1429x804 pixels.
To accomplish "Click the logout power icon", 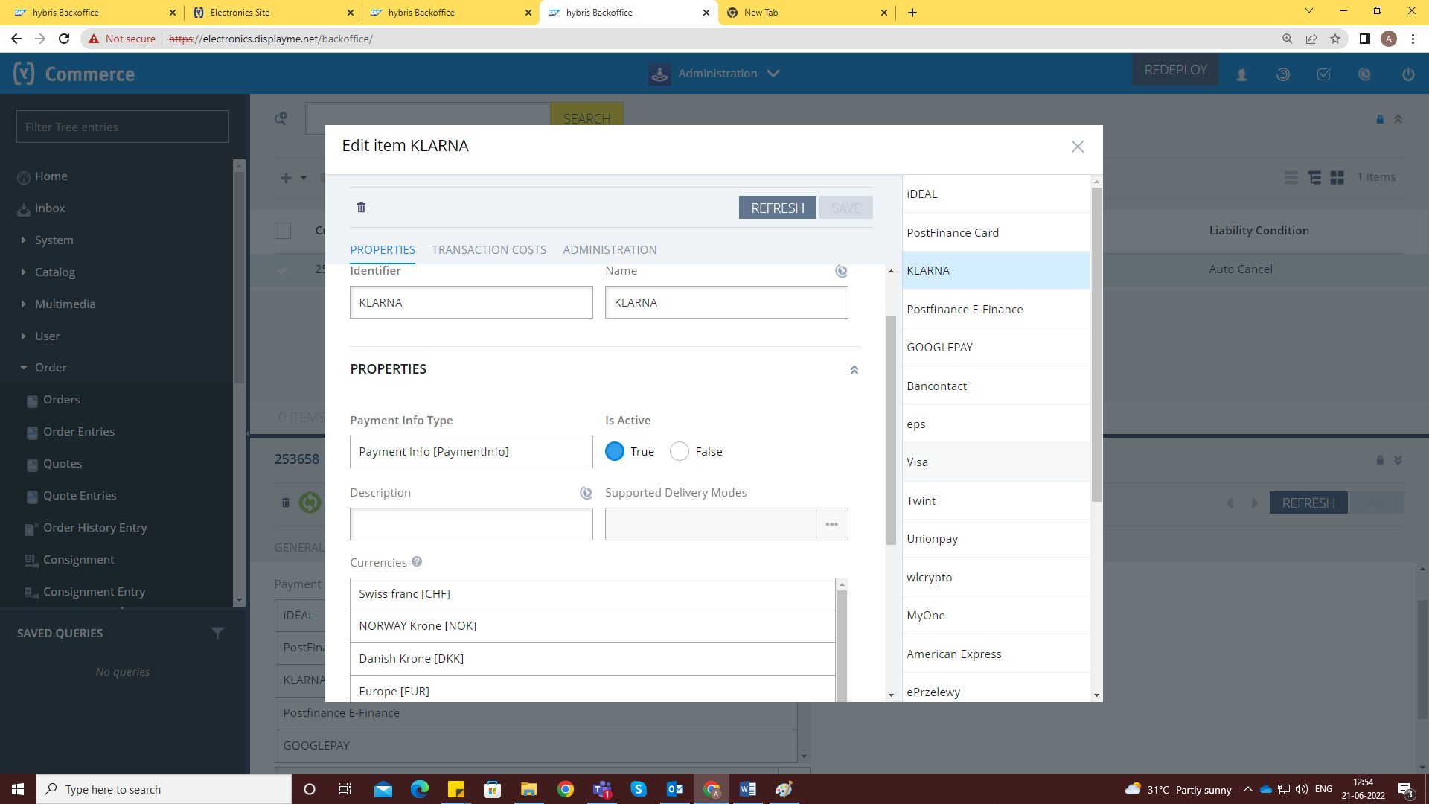I will click(x=1407, y=74).
